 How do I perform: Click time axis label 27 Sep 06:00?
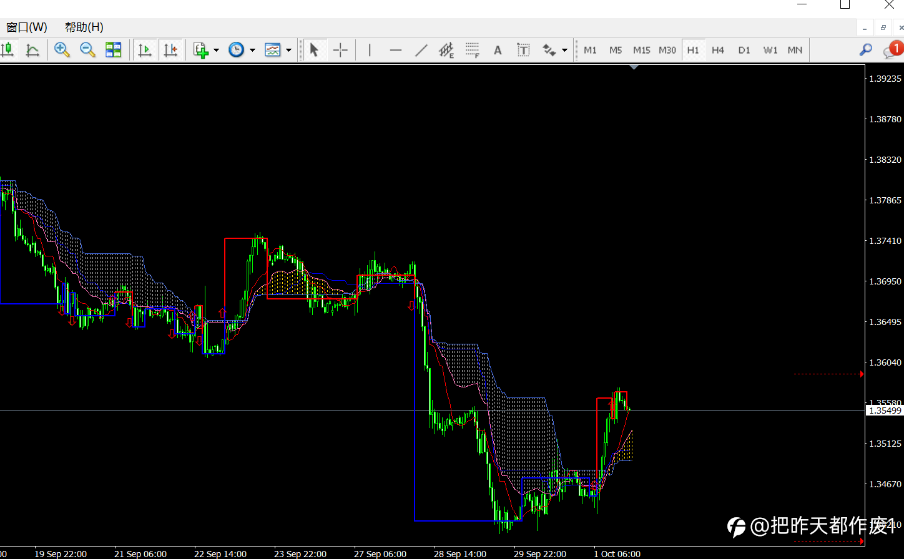(380, 554)
